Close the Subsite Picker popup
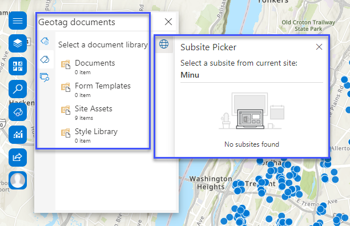The image size is (350, 226). click(x=319, y=47)
